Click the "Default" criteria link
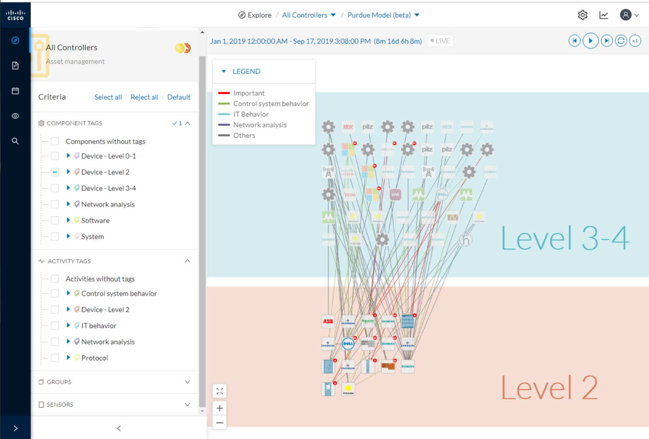This screenshot has height=439, width=649. click(179, 97)
